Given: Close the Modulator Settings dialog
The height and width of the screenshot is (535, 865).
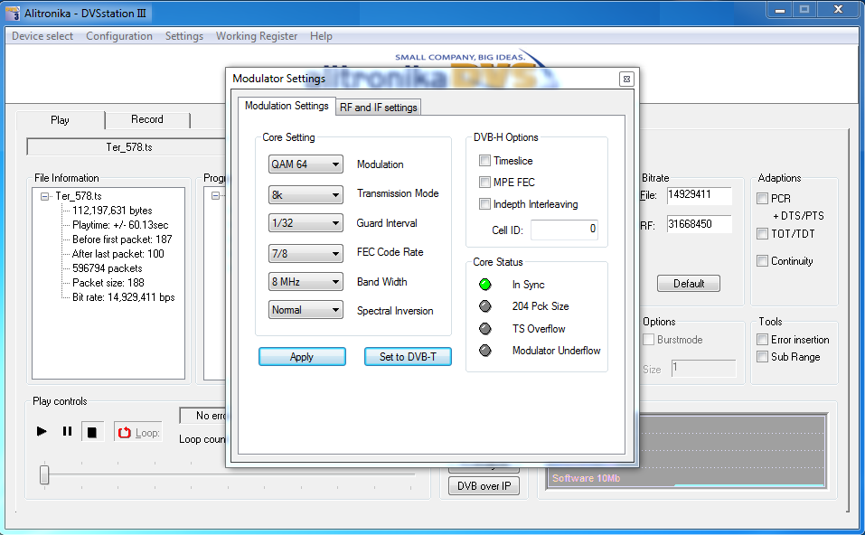Looking at the screenshot, I should (625, 79).
